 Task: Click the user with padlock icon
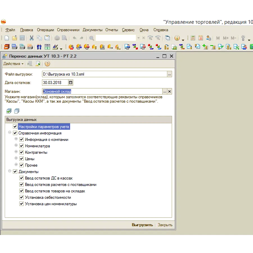pyautogui.click(x=209, y=38)
